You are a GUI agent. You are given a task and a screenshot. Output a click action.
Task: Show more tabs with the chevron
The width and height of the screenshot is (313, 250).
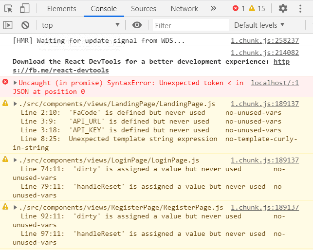tap(213, 8)
